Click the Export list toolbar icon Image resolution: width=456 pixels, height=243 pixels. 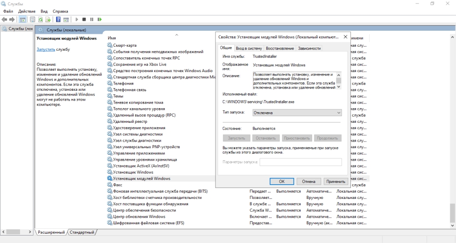tap(48, 20)
